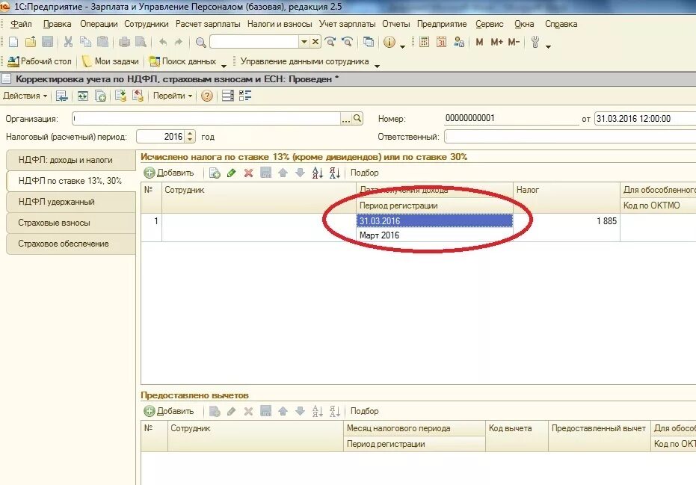The width and height of the screenshot is (696, 485).
Task: Click the Open file icon in toolbar
Action: click(30, 42)
